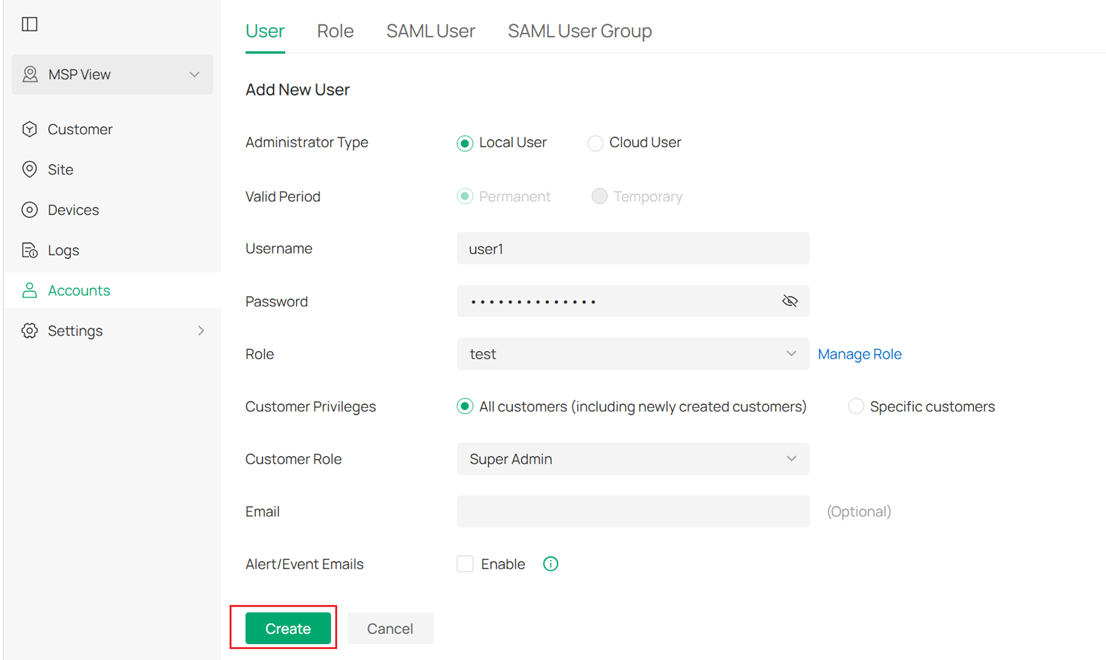
Task: Click the Email input field
Action: click(x=633, y=511)
